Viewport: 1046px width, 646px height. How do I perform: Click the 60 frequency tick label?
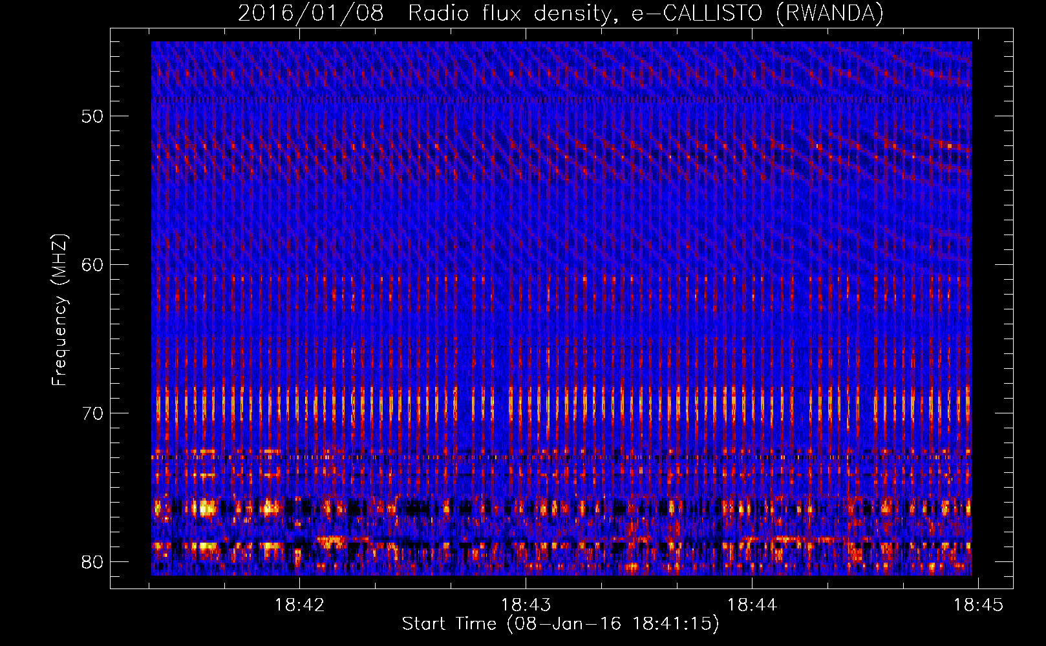pos(92,266)
